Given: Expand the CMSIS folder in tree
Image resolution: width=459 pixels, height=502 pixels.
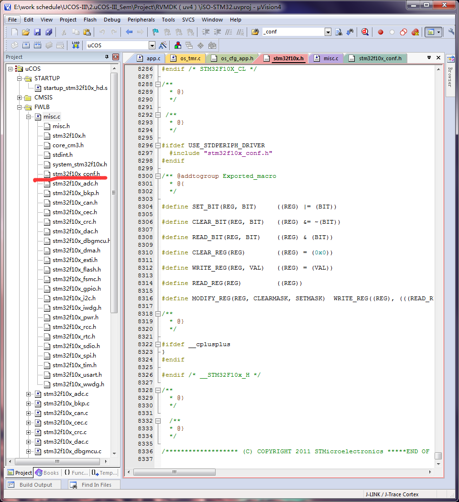Looking at the screenshot, I should point(20,98).
